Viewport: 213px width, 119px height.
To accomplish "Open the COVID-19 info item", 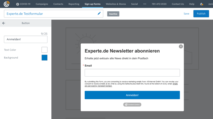I will point(23,4).
